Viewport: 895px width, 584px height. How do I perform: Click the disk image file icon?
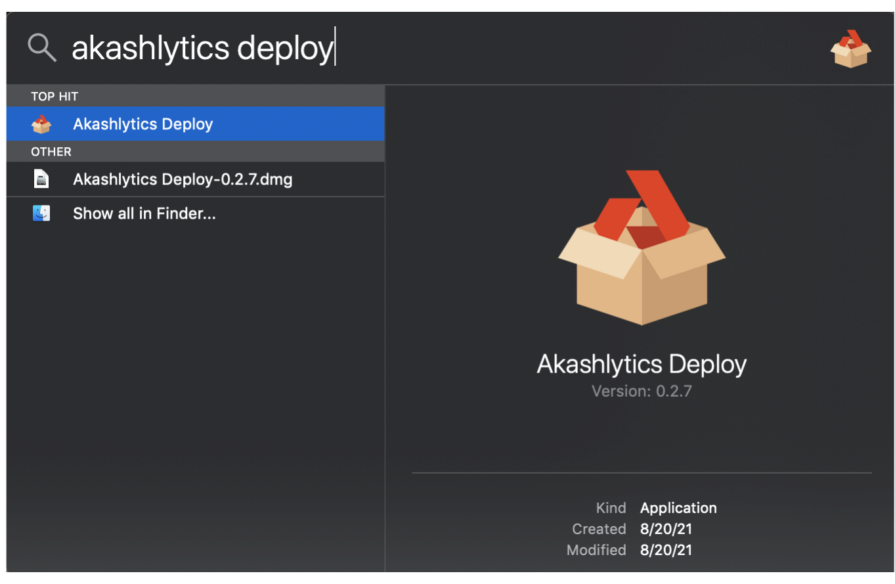click(x=41, y=179)
